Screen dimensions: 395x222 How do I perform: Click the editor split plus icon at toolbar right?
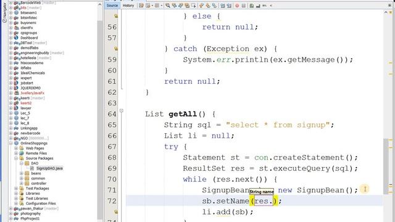coord(390,6)
